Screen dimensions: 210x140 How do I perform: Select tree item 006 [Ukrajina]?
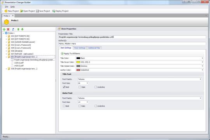click(x=17, y=51)
